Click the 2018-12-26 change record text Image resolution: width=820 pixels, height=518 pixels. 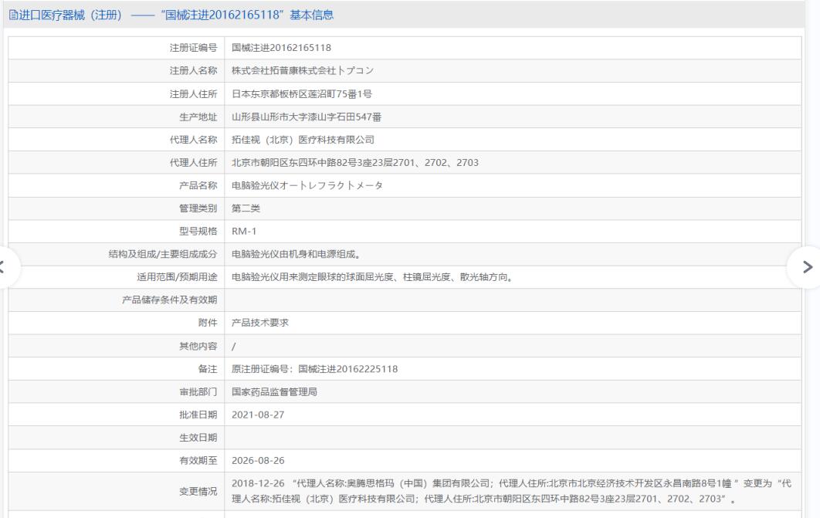pyautogui.click(x=511, y=491)
